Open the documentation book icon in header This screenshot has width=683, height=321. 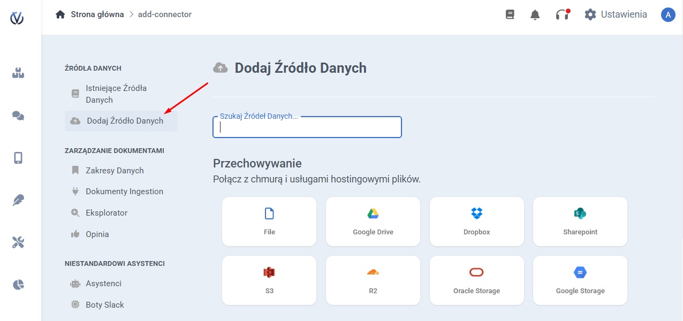point(510,15)
